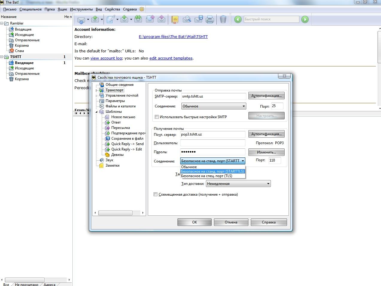The width and height of the screenshot is (381, 286).
Task: Open the Address Book toolbar icon
Action: pyautogui.click(x=175, y=19)
